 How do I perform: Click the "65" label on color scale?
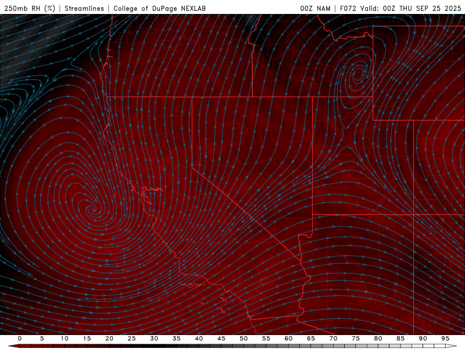[311, 339]
